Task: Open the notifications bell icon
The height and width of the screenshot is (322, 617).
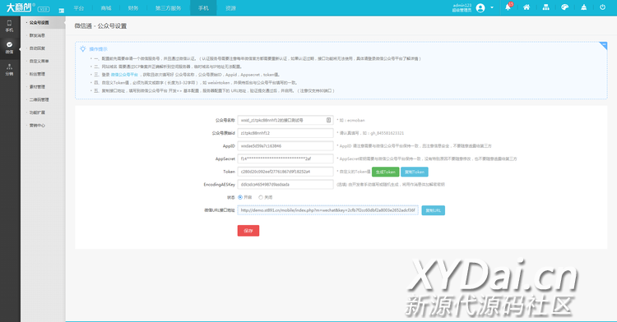Action: point(508,7)
